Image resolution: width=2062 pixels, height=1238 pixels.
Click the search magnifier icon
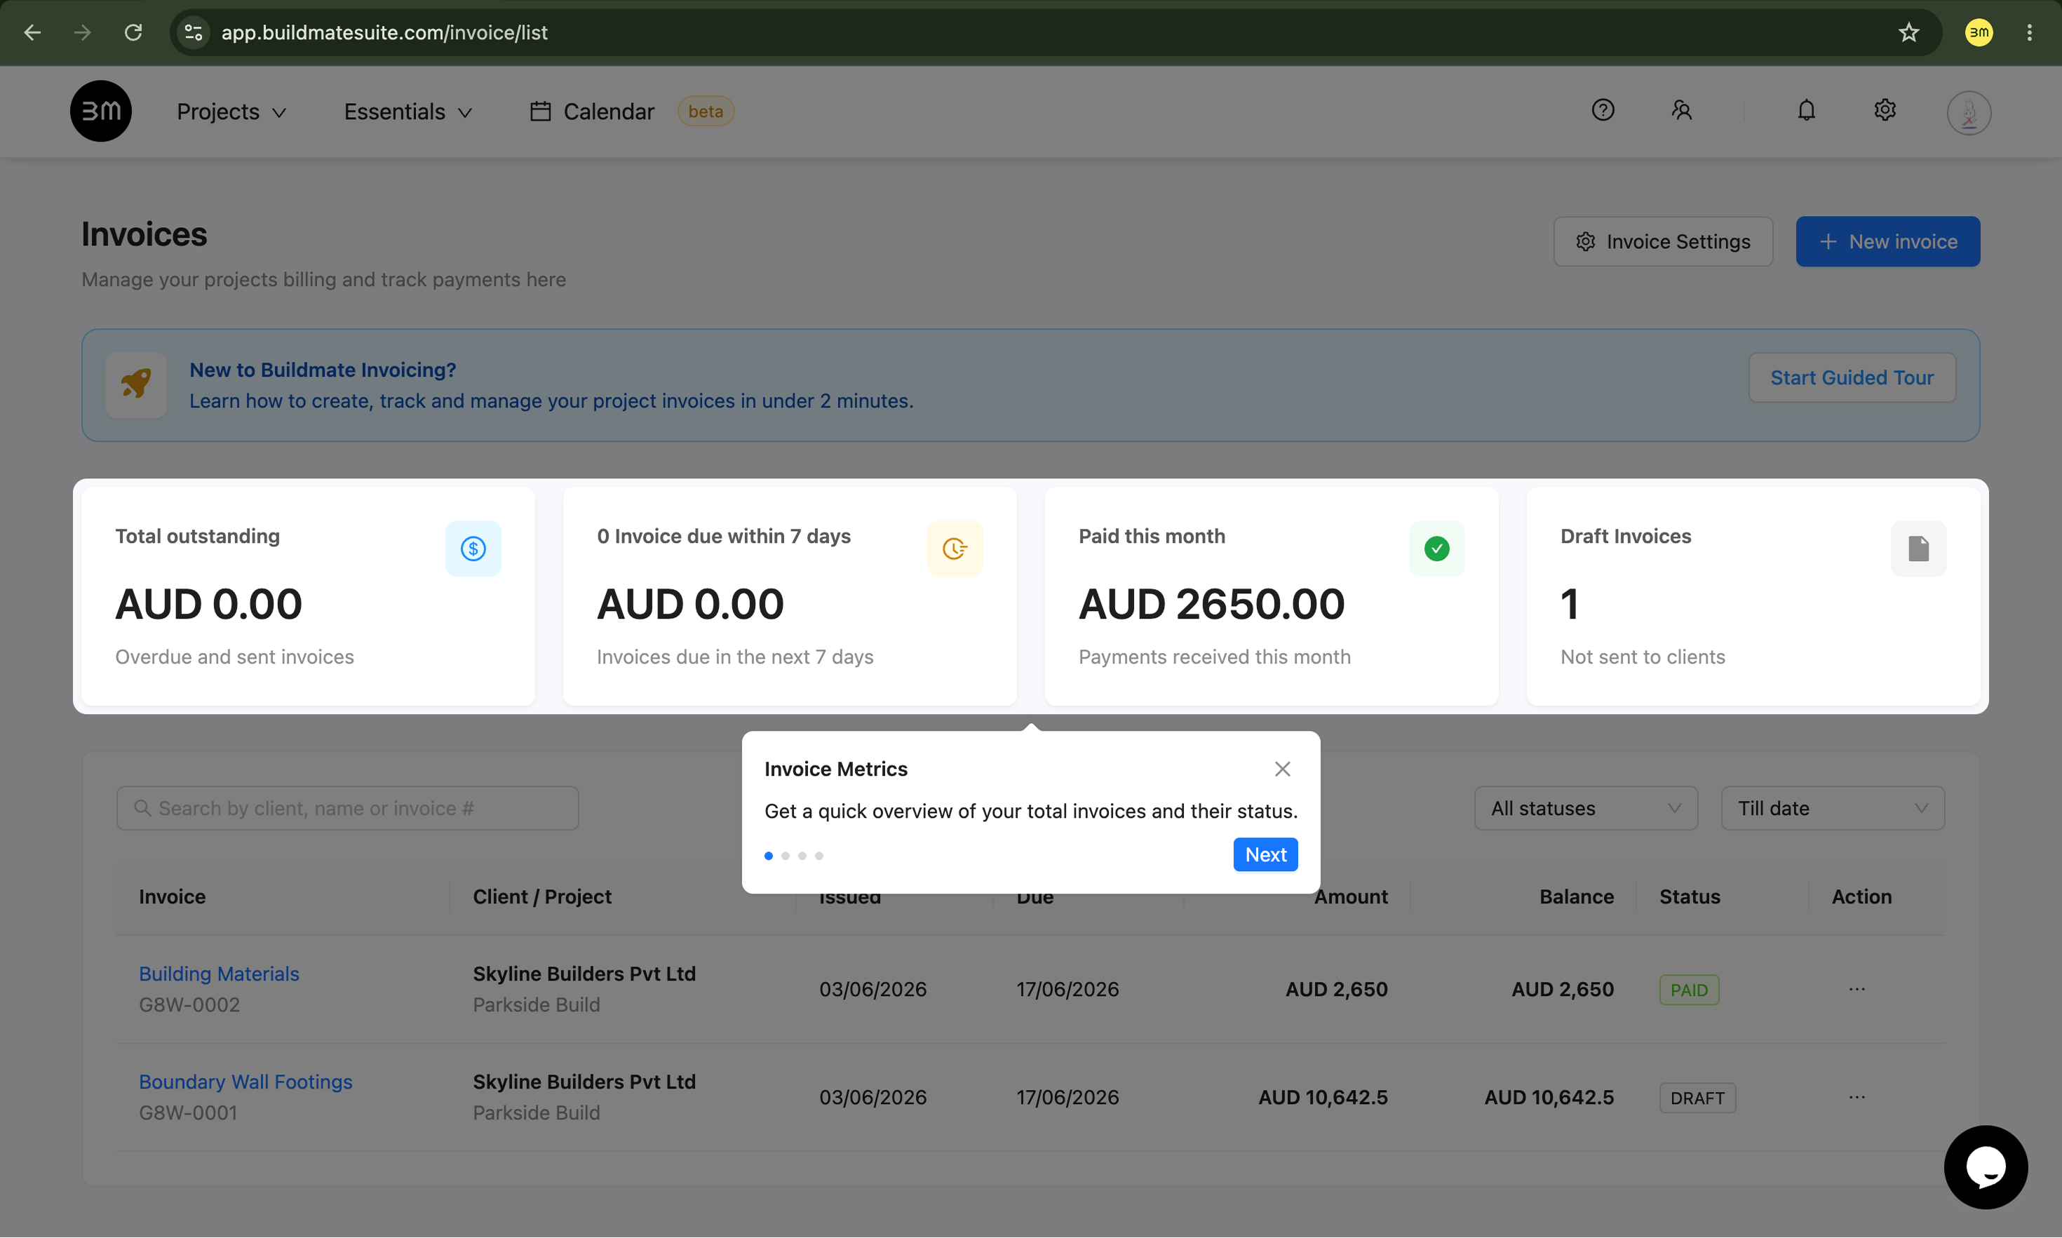point(142,807)
